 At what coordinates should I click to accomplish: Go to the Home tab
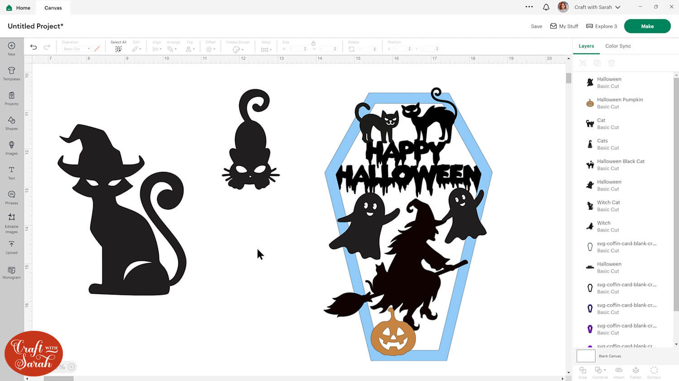coord(19,8)
